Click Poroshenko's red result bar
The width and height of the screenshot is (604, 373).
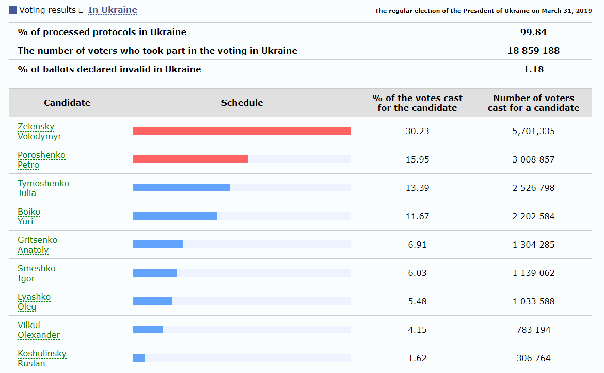coord(190,159)
